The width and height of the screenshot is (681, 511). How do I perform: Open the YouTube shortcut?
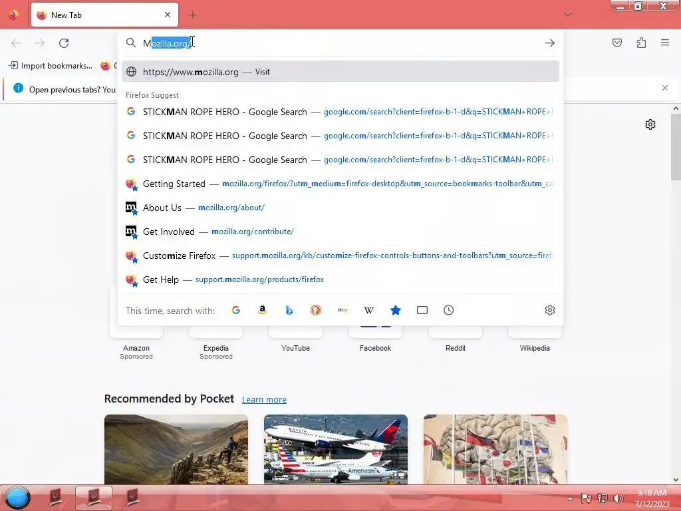point(296,341)
